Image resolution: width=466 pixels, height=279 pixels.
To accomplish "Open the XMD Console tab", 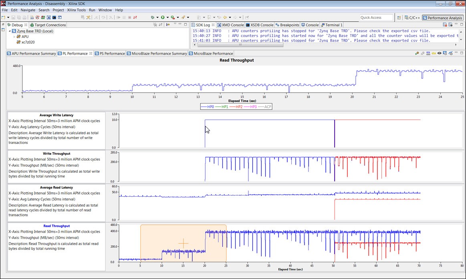I will pos(231,25).
